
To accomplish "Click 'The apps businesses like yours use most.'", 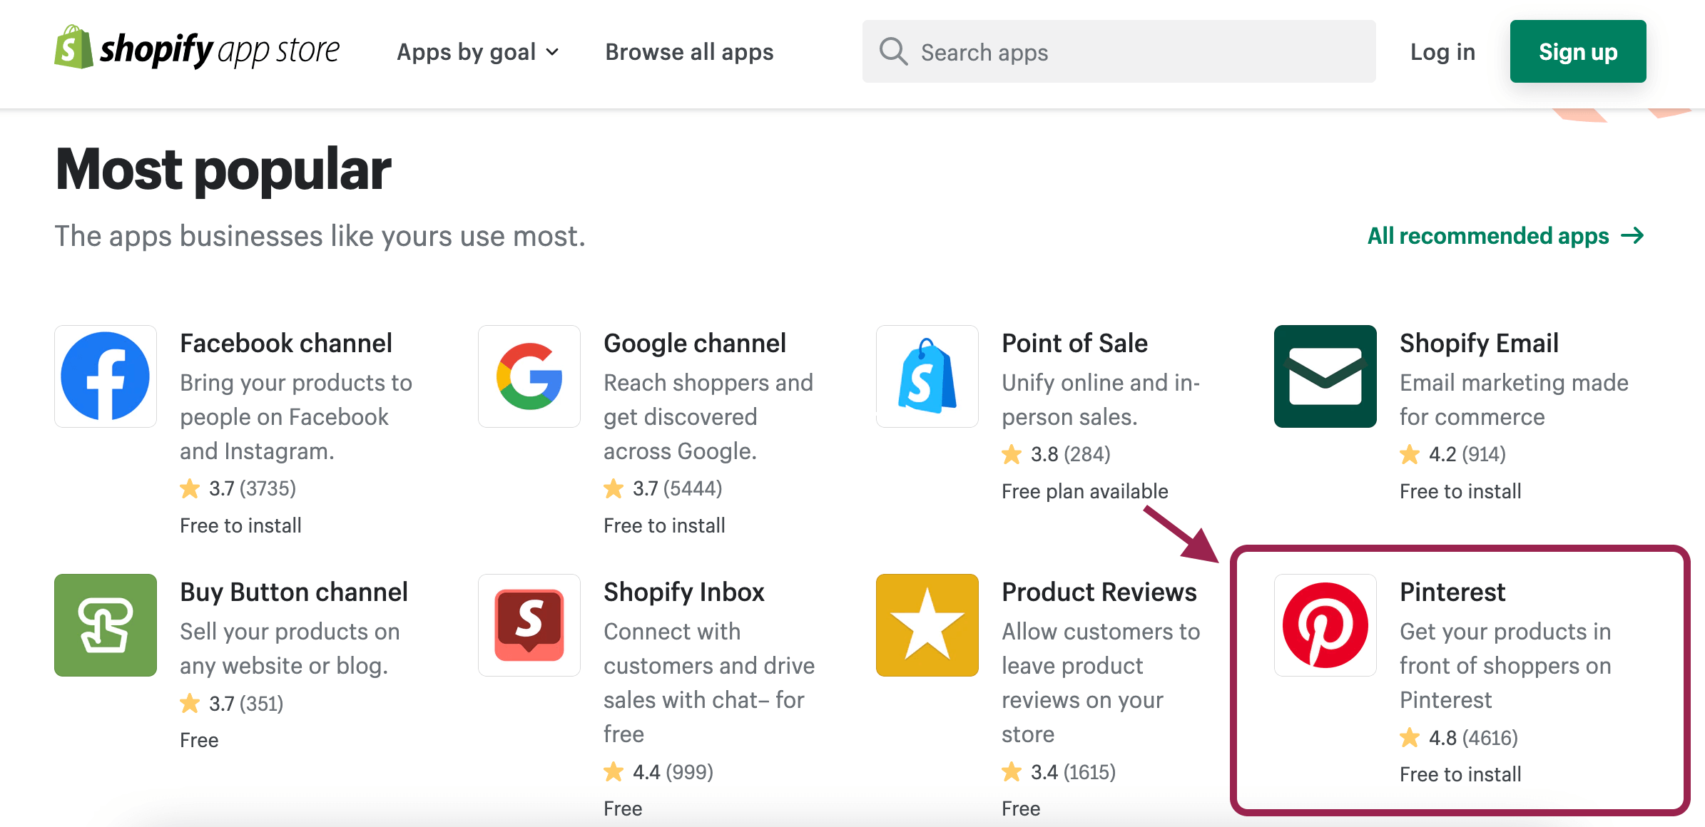I will 320,236.
